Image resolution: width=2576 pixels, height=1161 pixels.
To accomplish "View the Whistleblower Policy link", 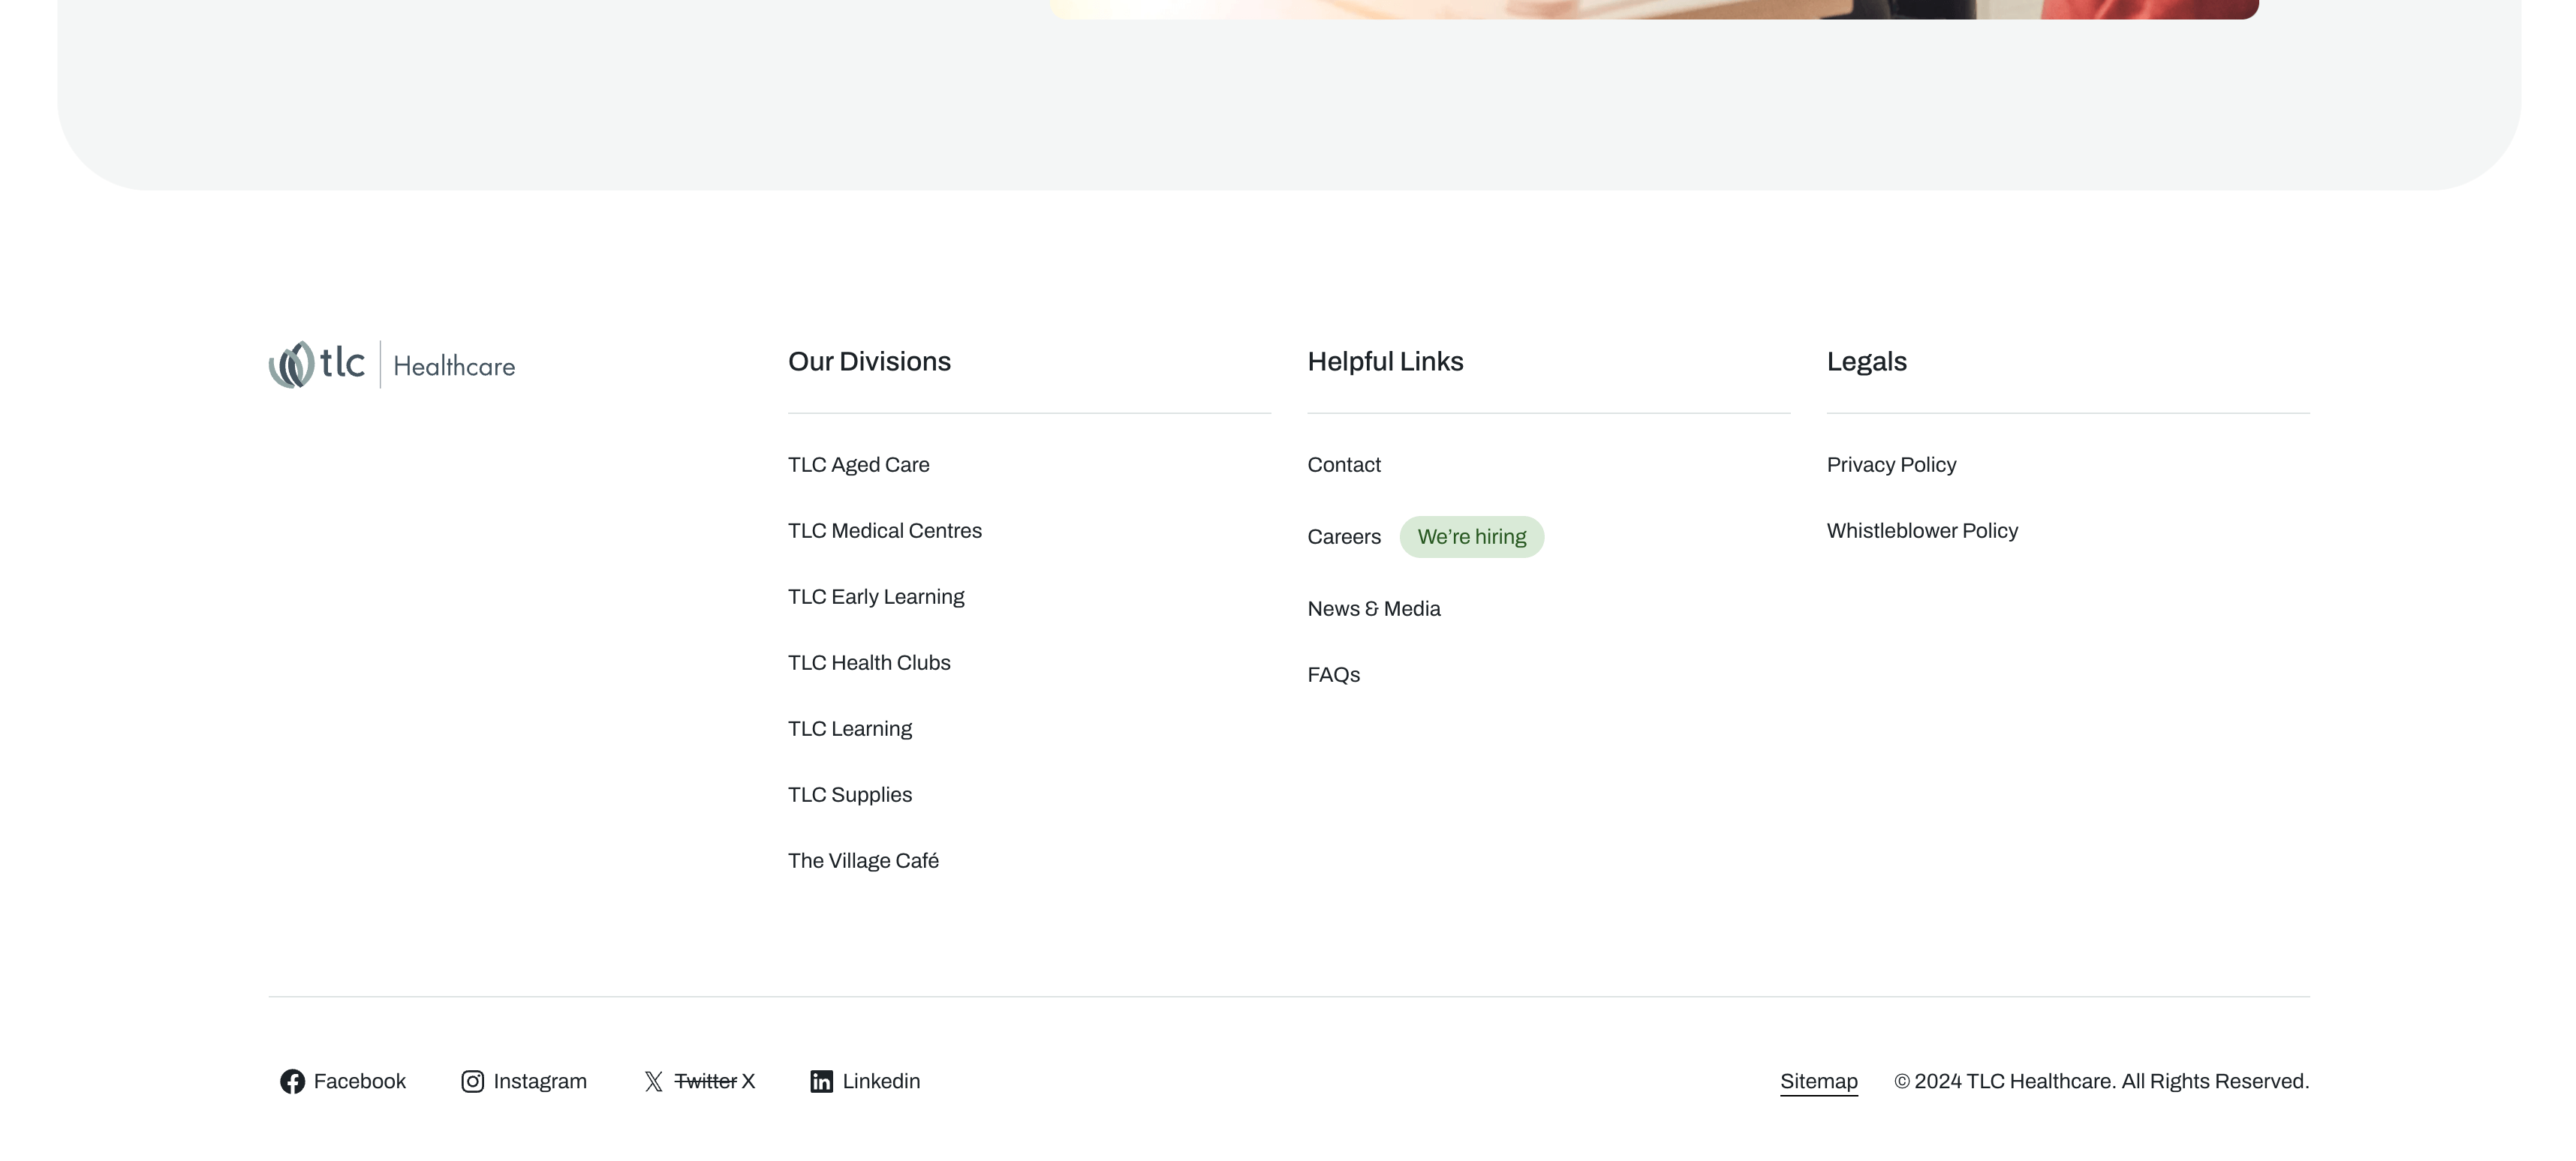I will click(1921, 530).
